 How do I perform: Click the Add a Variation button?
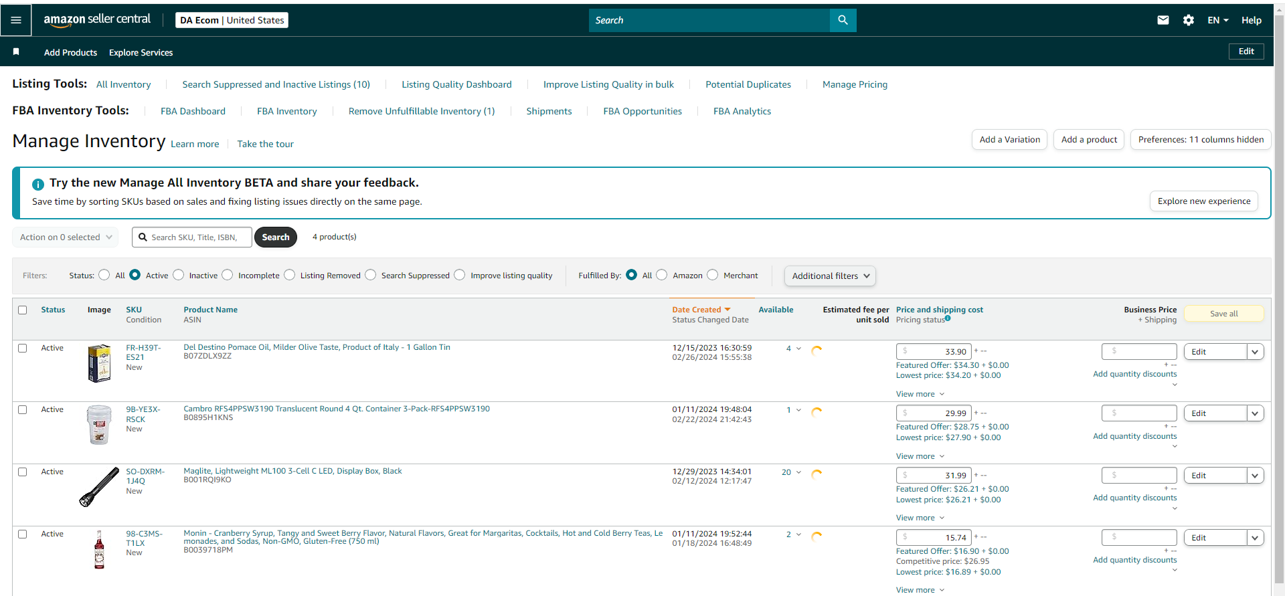1009,140
